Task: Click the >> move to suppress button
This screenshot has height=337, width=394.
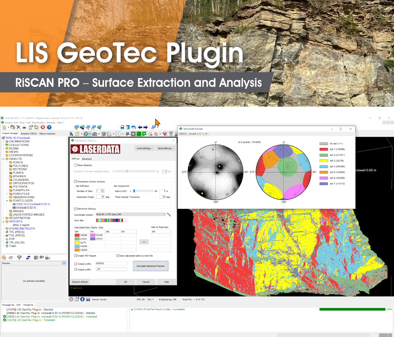Action: point(144,242)
